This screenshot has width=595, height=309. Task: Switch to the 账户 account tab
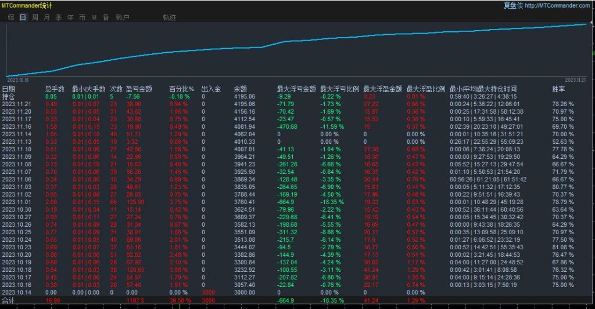[x=123, y=17]
